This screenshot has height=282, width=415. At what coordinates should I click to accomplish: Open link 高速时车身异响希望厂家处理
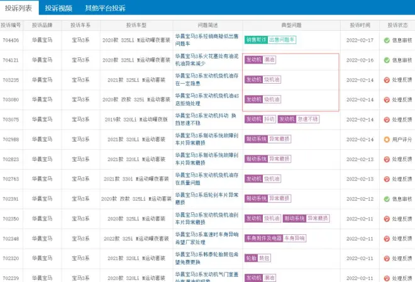click(x=207, y=238)
